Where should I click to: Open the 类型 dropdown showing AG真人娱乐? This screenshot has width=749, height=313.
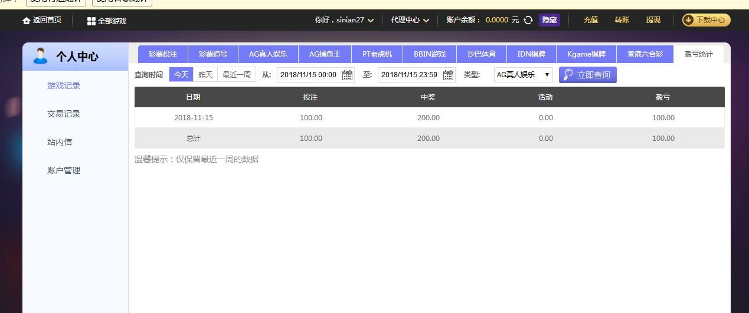click(523, 75)
